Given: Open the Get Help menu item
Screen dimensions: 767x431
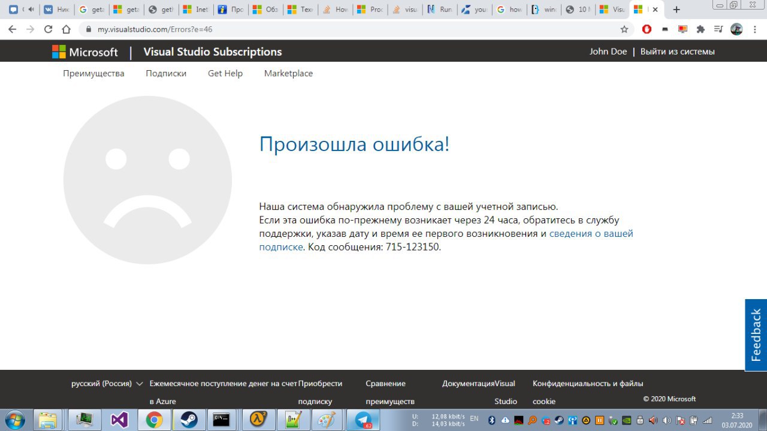Looking at the screenshot, I should point(225,73).
